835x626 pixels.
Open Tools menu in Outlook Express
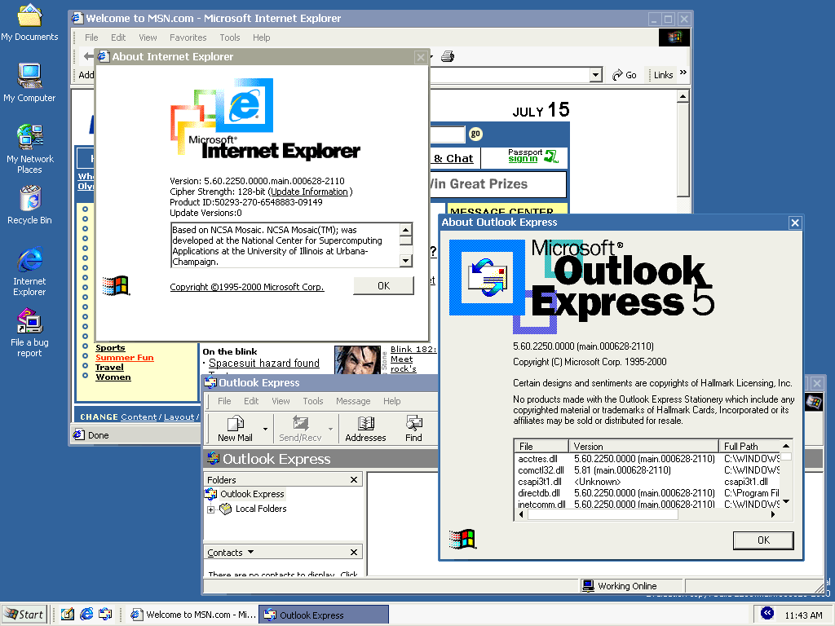pos(312,401)
